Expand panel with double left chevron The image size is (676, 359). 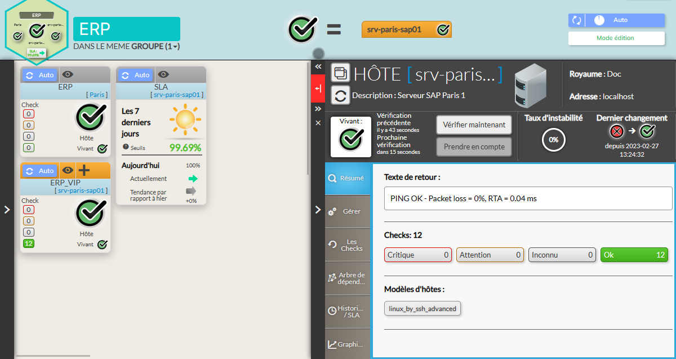(x=318, y=67)
